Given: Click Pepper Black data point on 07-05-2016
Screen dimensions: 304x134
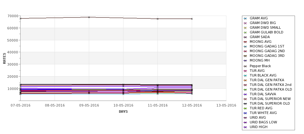Looking at the screenshot, I should click(x=20, y=18).
